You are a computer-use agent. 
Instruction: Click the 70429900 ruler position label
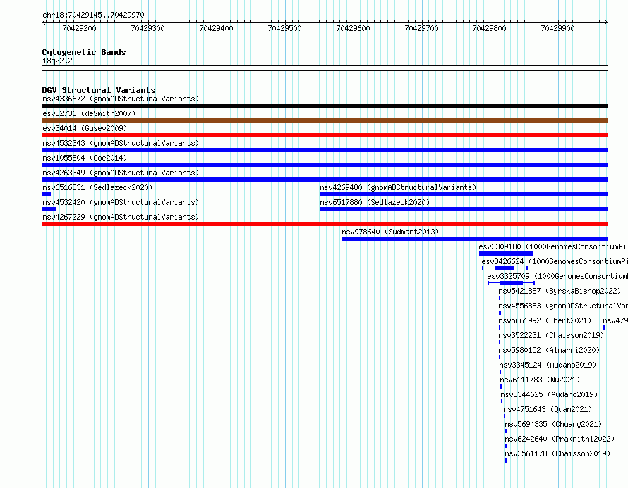coord(558,28)
